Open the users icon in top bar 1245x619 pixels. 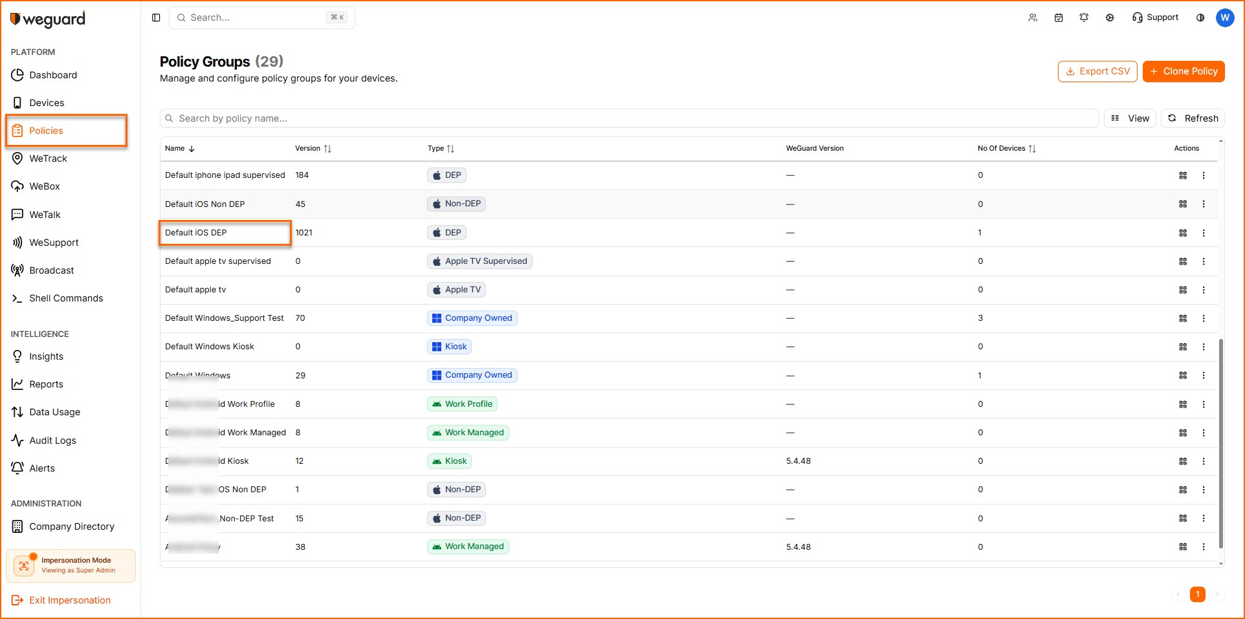[1033, 17]
